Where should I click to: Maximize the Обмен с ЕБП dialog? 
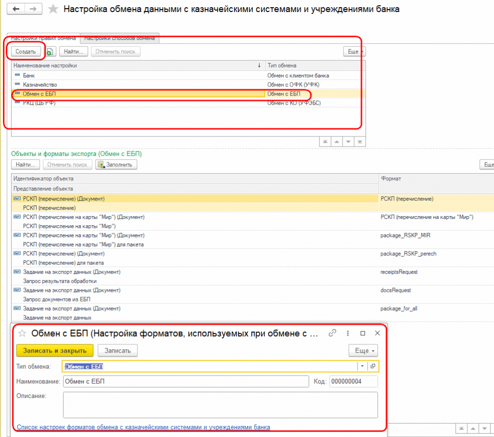tap(363, 333)
